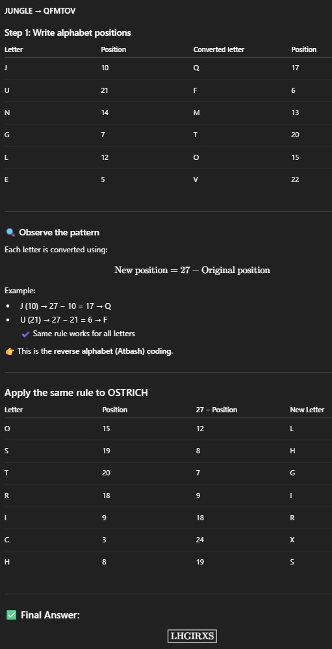Screen dimensions: 332x649
Task: Click the converted letter Q in first table
Action: point(196,68)
